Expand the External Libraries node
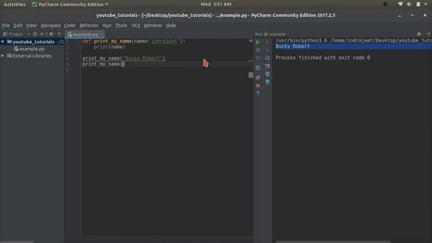The height and width of the screenshot is (243, 432). (x=3, y=55)
